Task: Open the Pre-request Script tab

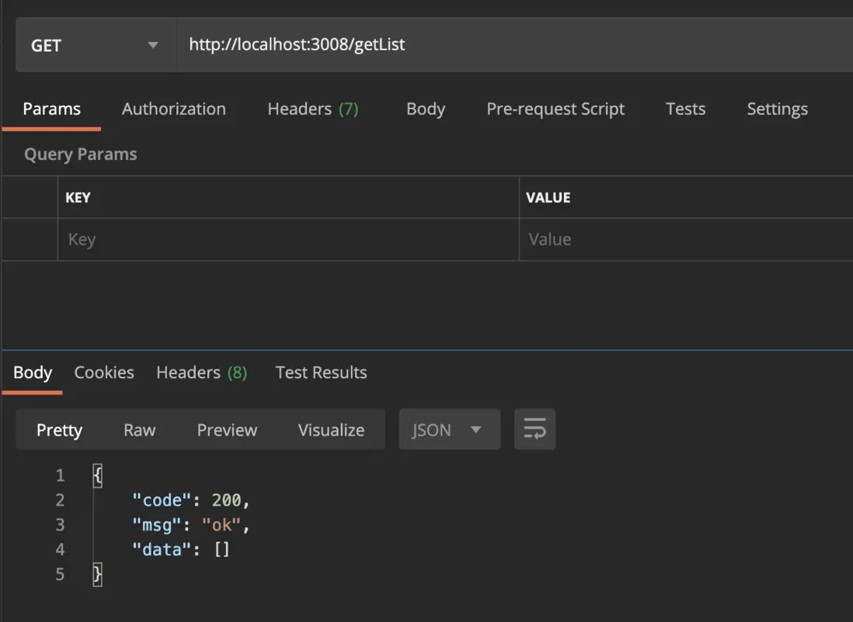Action: pos(555,109)
